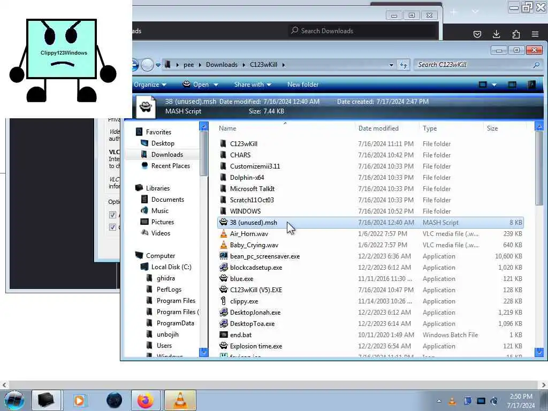548x411 pixels.
Task: Click the bottom horizontal scrollbar
Action: pos(274,385)
